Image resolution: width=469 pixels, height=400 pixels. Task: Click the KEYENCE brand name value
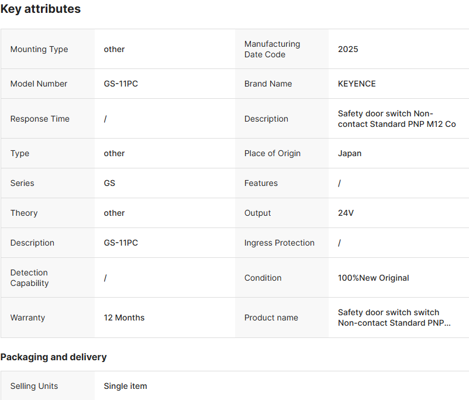357,84
